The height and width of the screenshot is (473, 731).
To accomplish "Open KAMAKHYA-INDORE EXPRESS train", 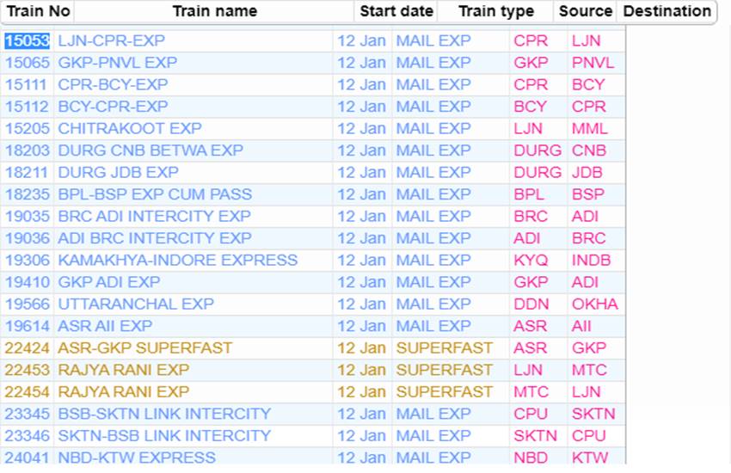I will click(177, 260).
